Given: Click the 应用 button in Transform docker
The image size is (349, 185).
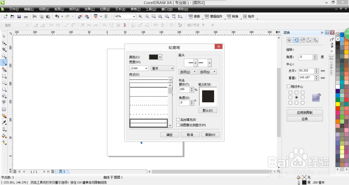Looking at the screenshot, I should pos(305,119).
